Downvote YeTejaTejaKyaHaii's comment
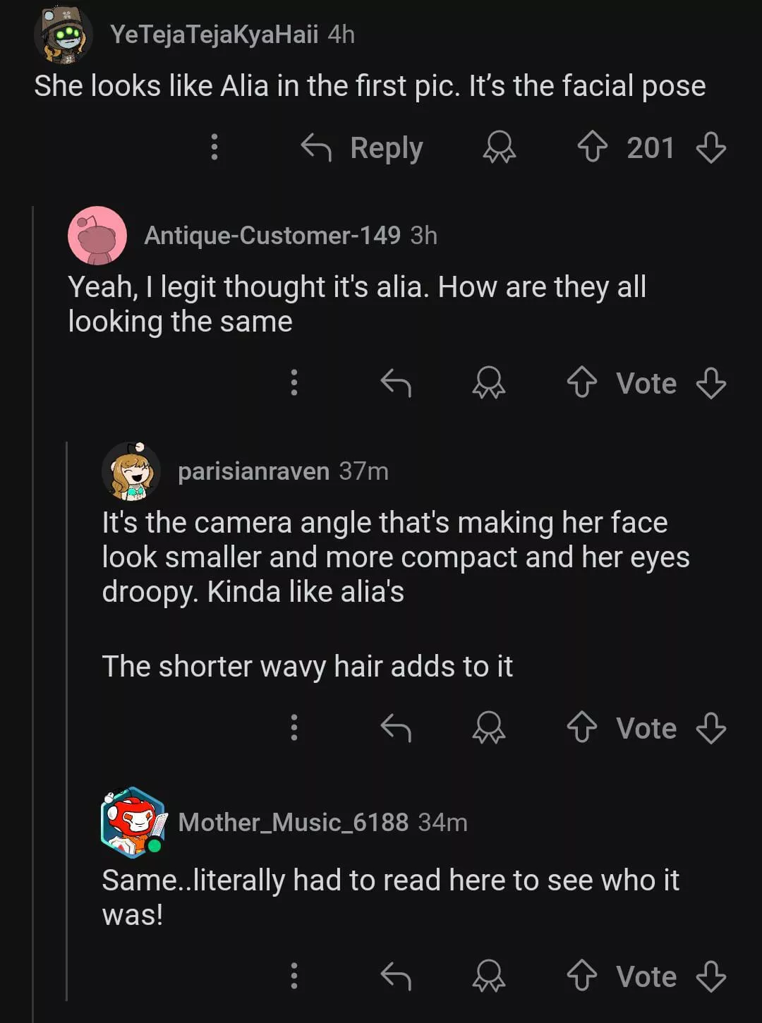 tap(710, 147)
